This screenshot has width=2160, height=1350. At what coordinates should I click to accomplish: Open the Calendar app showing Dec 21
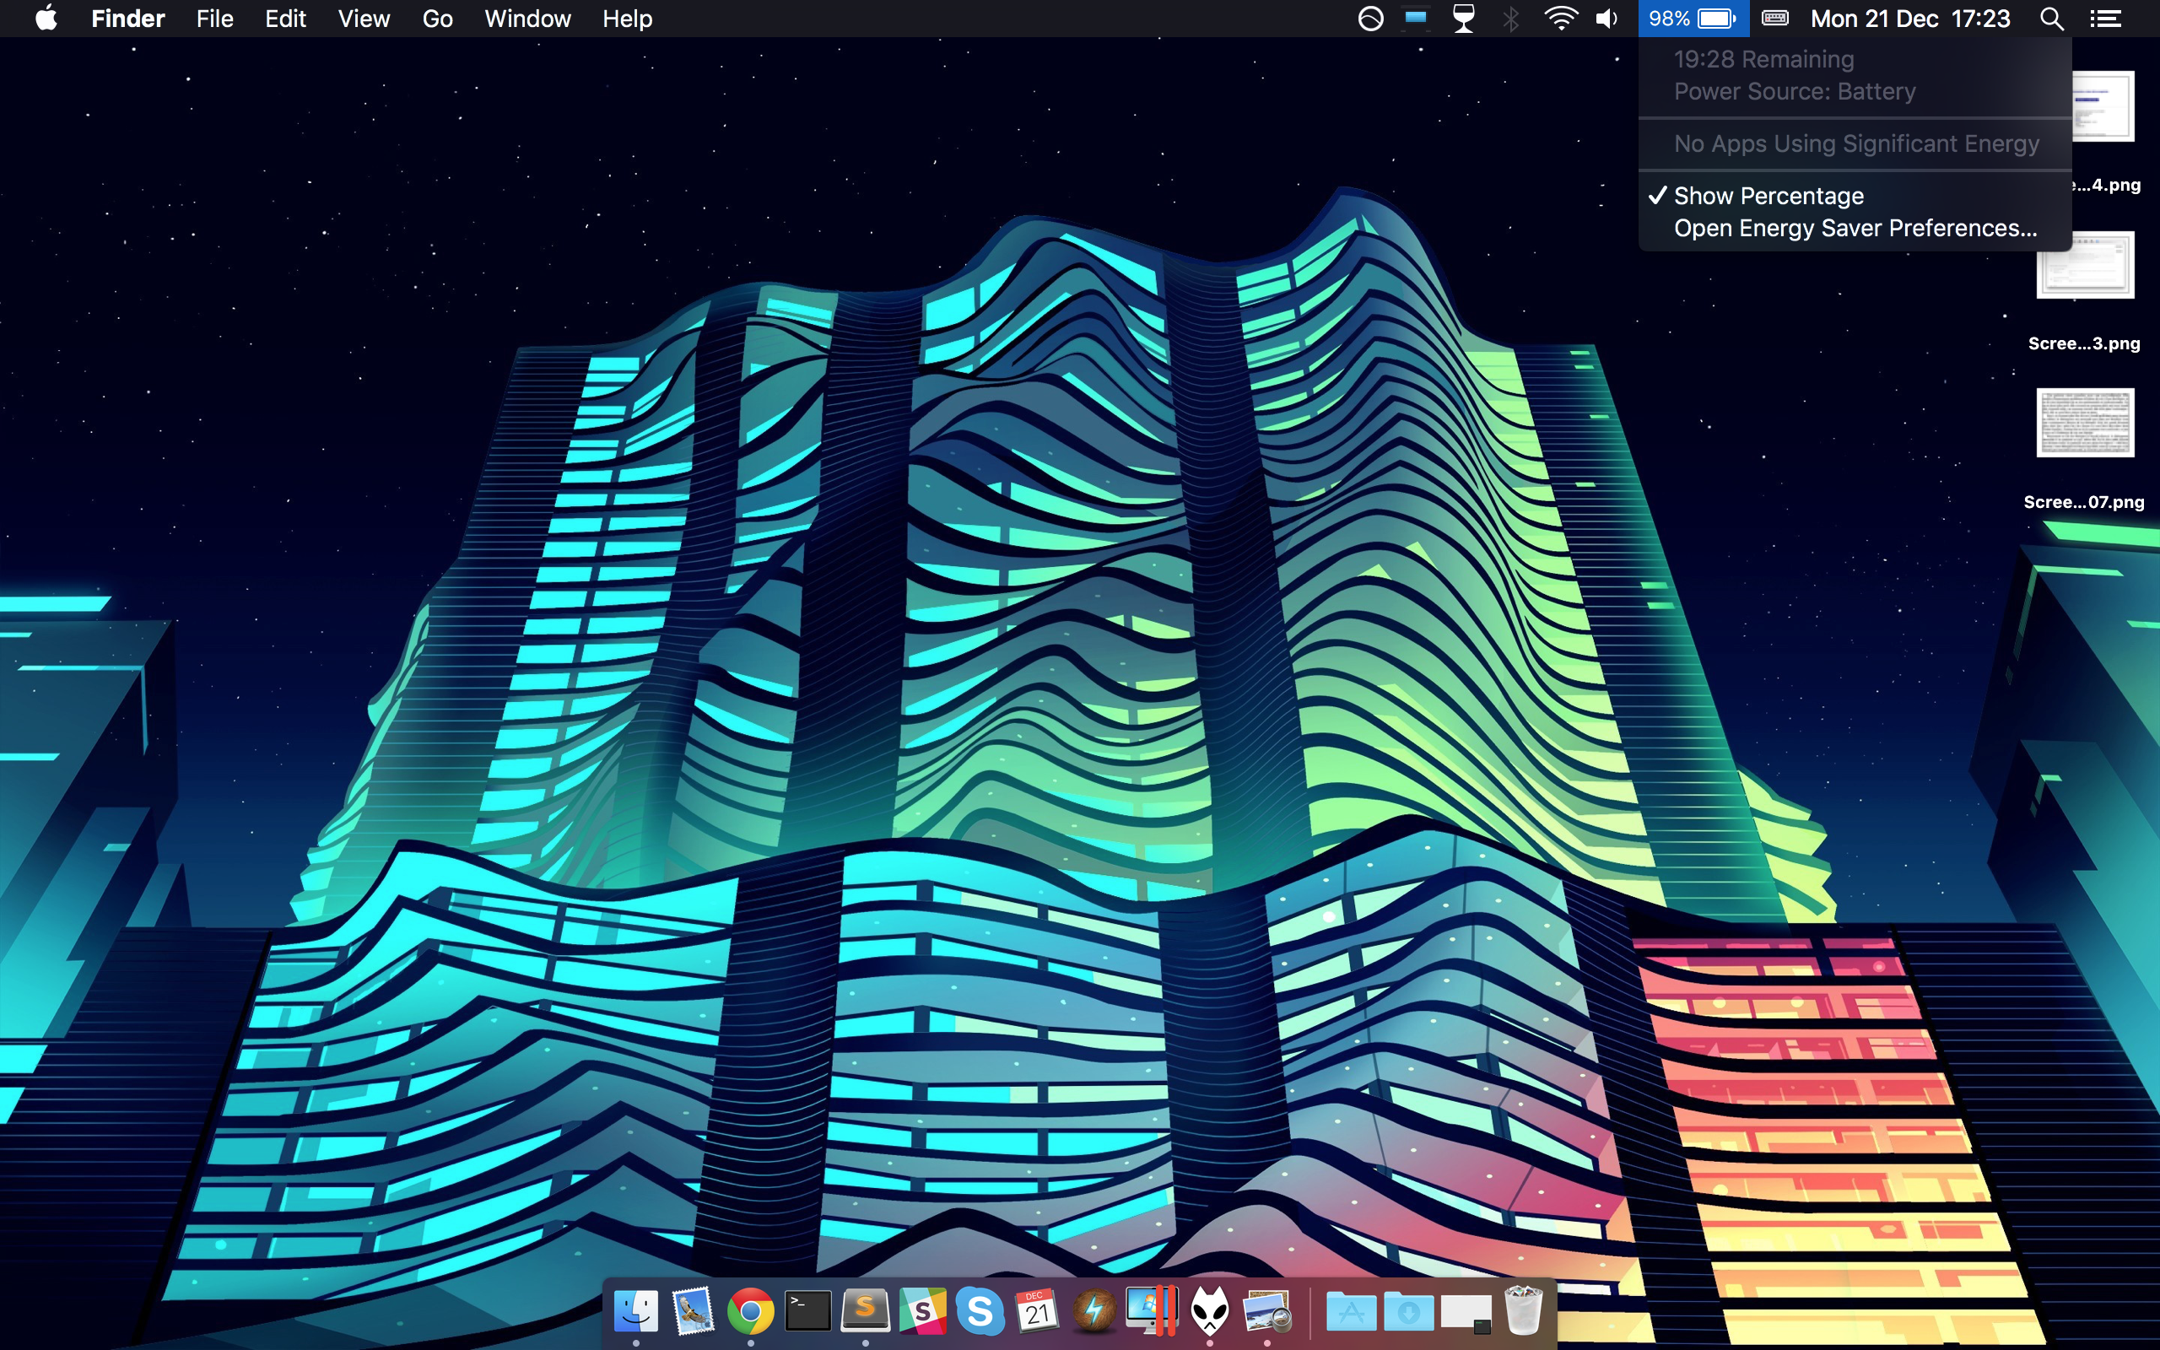pos(1037,1310)
